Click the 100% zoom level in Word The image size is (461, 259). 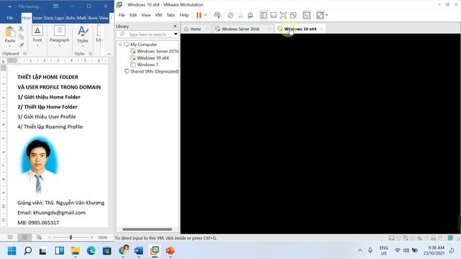pyautogui.click(x=102, y=237)
